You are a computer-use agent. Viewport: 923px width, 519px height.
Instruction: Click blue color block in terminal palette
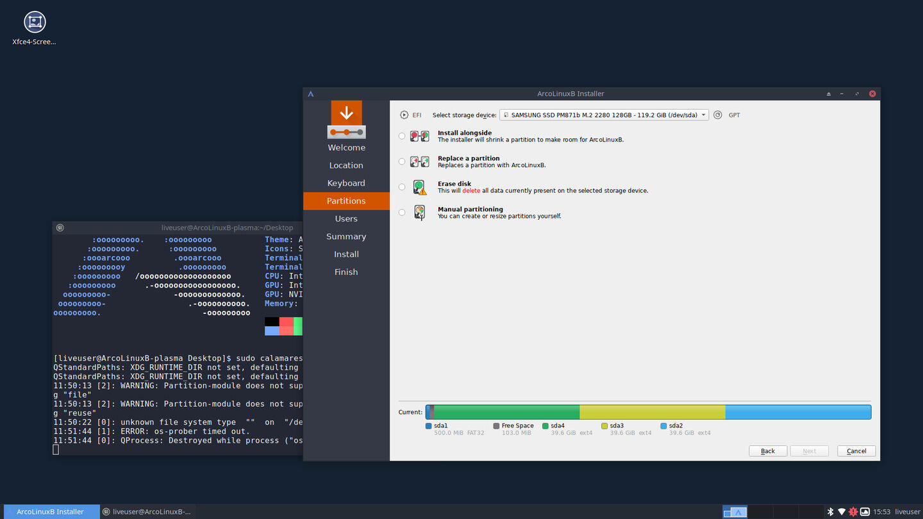[272, 331]
